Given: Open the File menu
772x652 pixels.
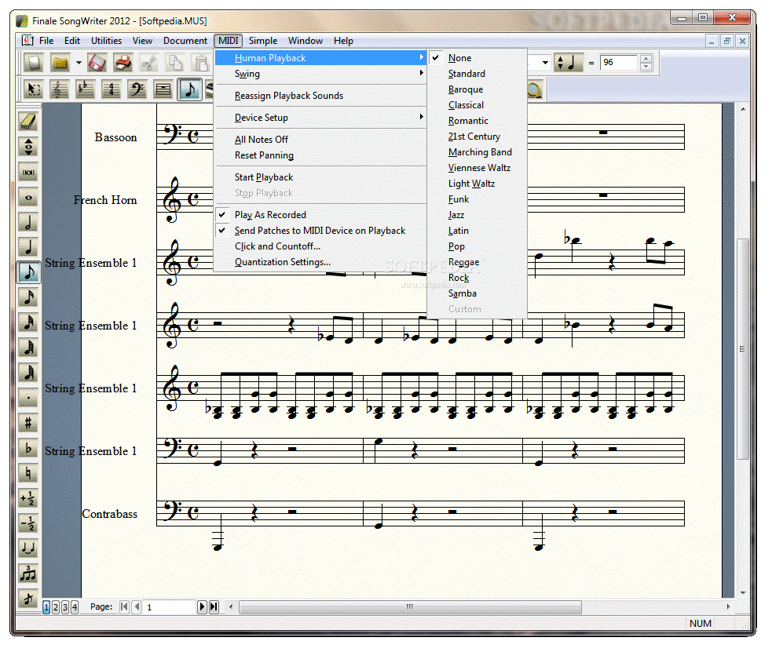Looking at the screenshot, I should [46, 41].
